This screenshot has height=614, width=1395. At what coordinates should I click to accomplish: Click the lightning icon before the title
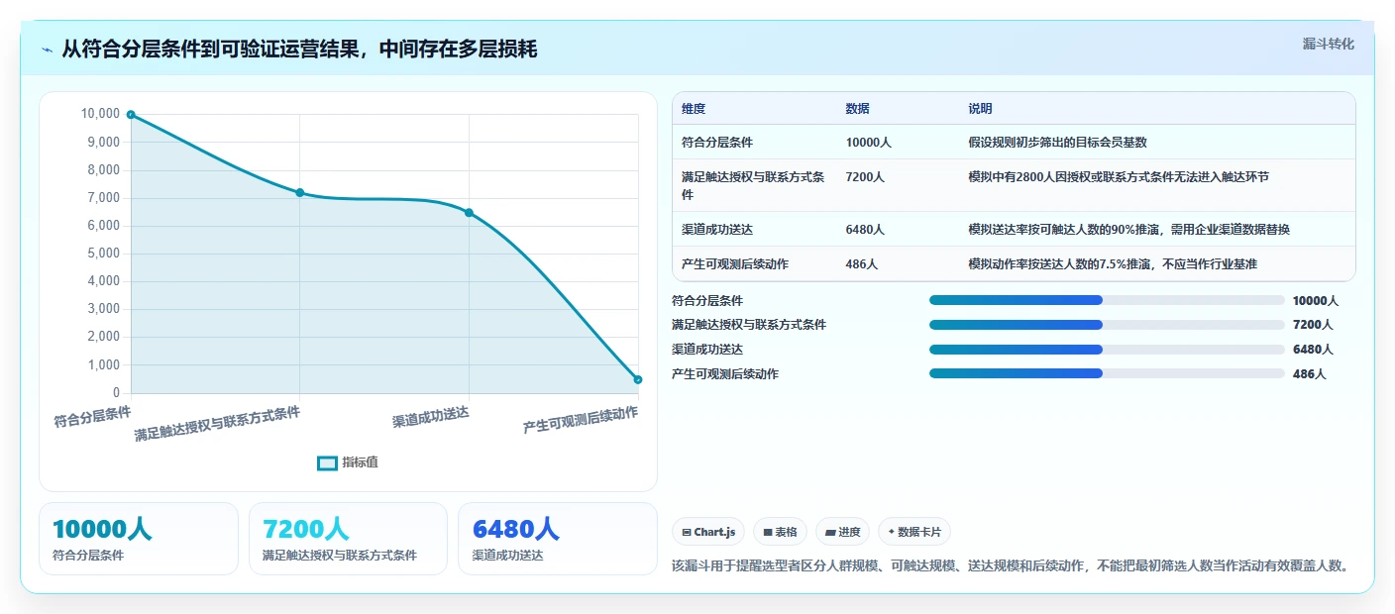[48, 50]
